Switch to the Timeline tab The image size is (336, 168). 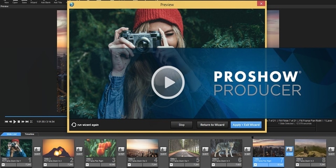click(29, 134)
